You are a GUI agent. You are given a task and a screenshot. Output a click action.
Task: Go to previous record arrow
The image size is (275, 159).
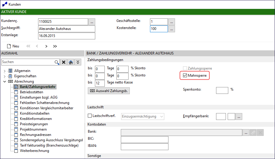(37, 46)
